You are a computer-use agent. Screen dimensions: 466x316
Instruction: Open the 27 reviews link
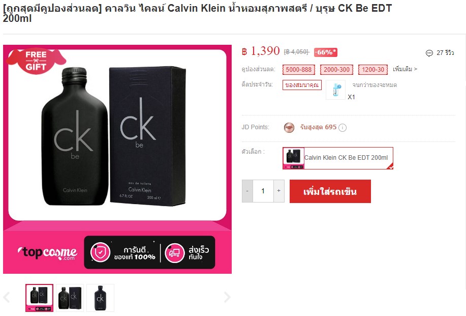tap(445, 53)
